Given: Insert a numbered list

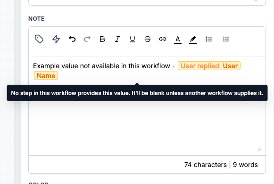Looking at the screenshot, I should click(x=226, y=39).
